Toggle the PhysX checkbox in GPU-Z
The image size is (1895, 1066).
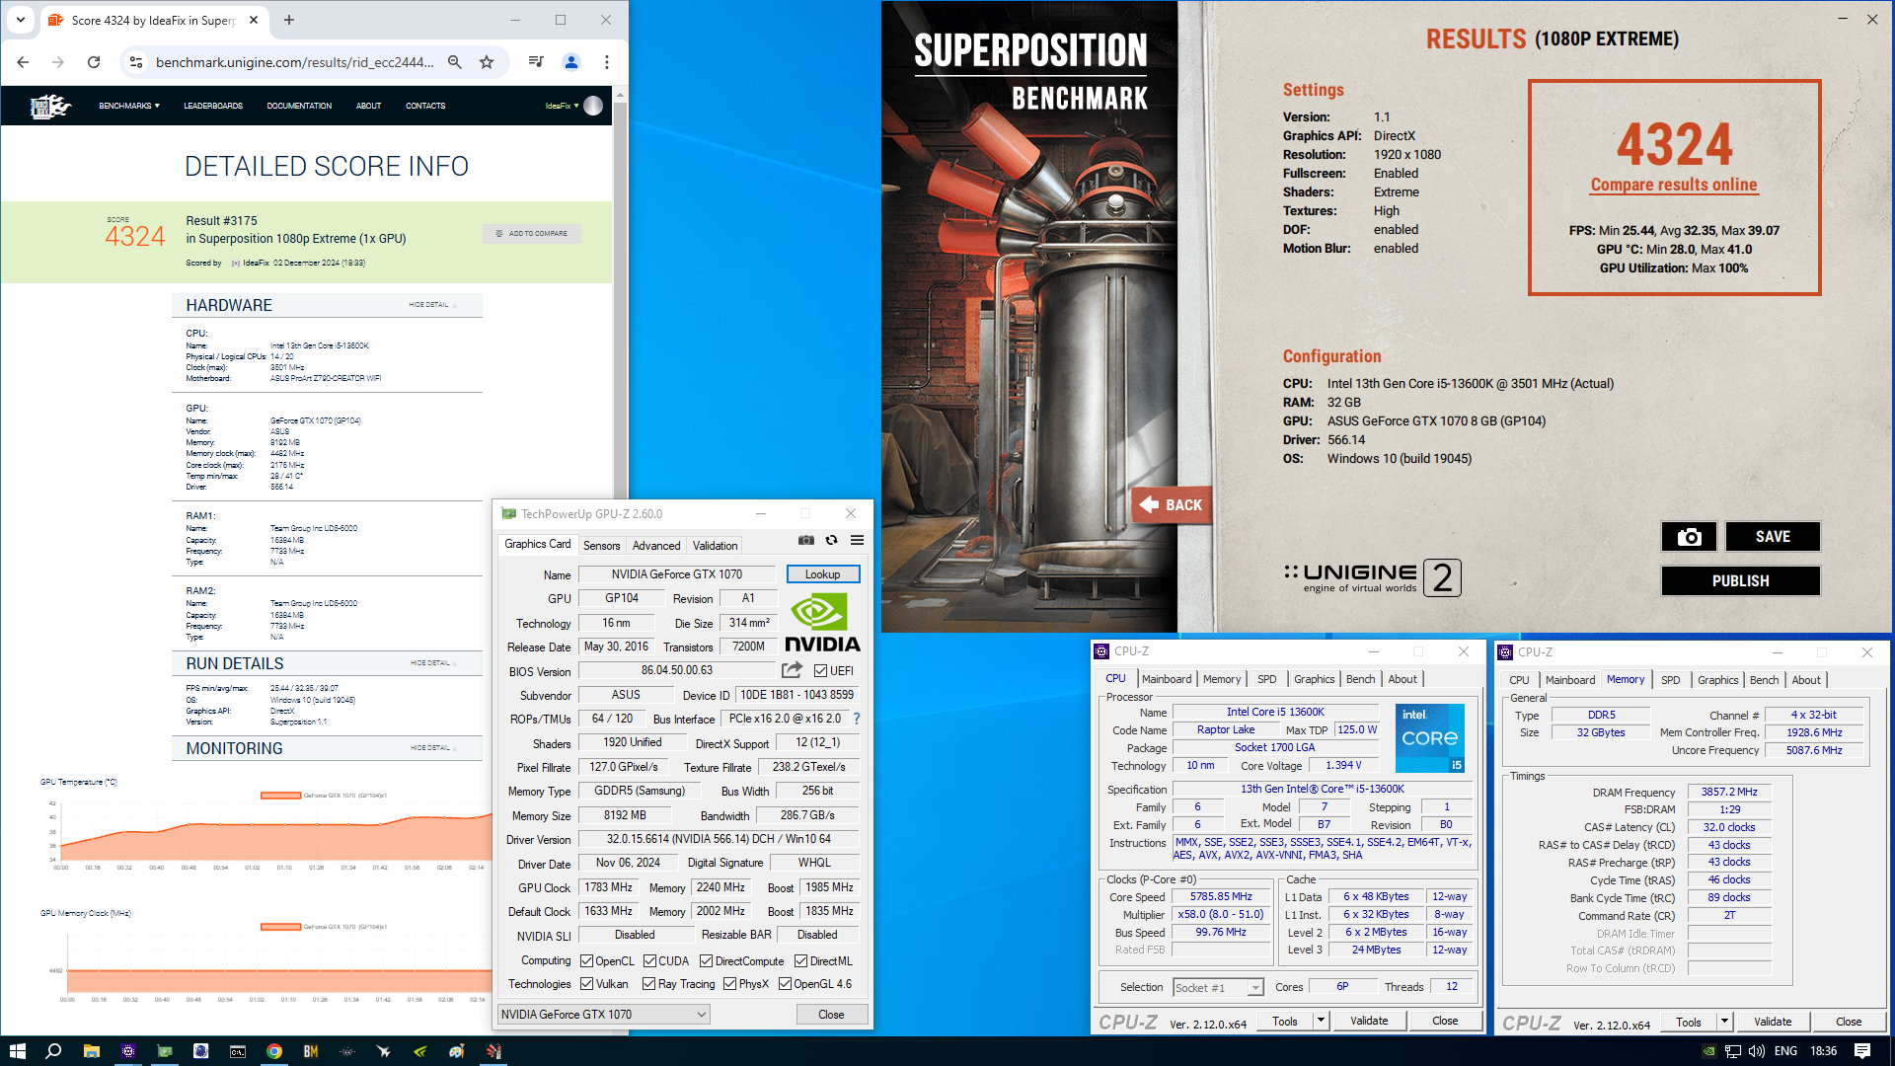pos(729,984)
